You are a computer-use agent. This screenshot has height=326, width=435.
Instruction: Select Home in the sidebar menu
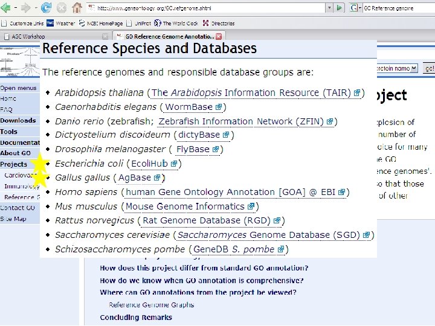coord(8,98)
